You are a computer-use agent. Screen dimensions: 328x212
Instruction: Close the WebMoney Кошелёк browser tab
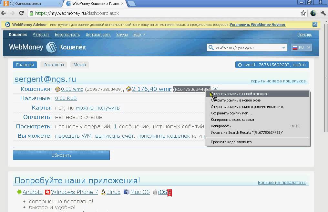tap(122, 4)
